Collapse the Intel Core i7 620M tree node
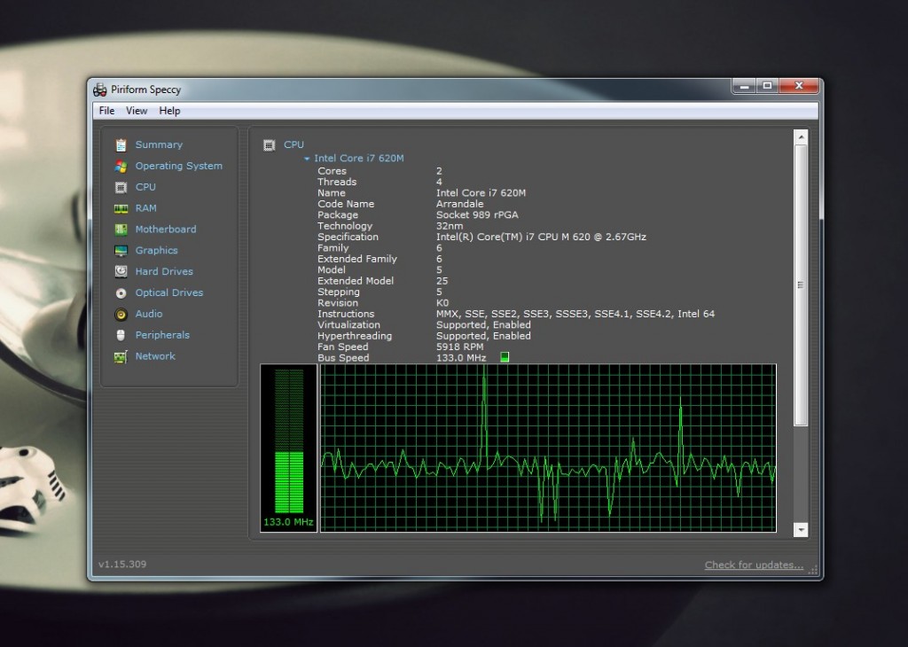Viewport: 908px width, 647px height. (x=306, y=159)
